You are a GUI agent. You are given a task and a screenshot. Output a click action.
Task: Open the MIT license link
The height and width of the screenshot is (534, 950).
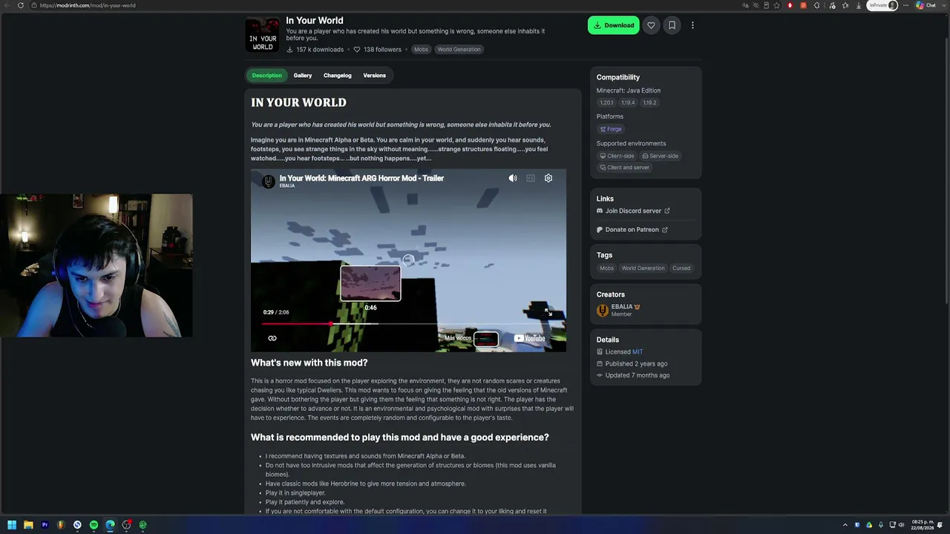pos(638,352)
